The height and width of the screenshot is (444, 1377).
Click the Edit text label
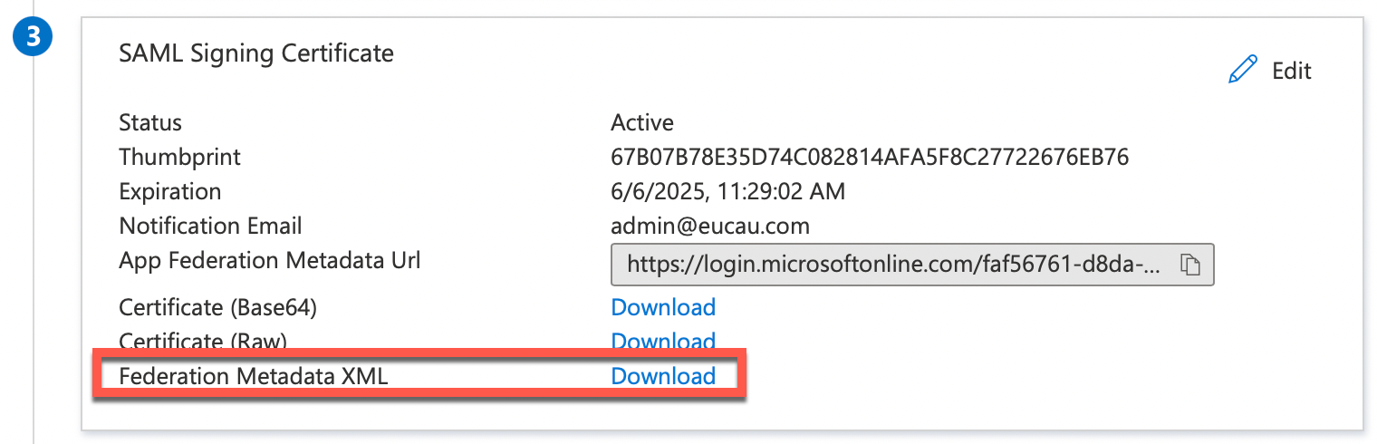point(1291,71)
